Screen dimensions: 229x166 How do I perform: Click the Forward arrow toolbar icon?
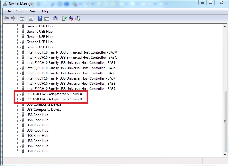(13, 19)
